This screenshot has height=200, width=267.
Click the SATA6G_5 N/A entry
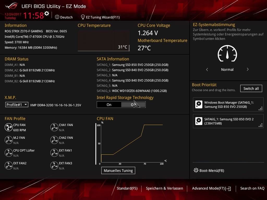pyautogui.click(x=107, y=85)
